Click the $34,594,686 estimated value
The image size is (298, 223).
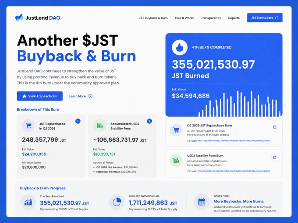coord(191,96)
